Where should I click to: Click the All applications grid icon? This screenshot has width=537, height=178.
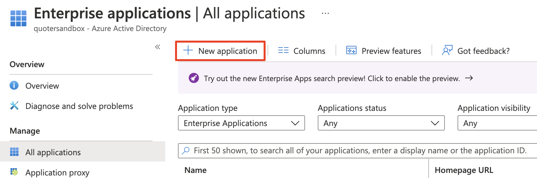point(14,152)
